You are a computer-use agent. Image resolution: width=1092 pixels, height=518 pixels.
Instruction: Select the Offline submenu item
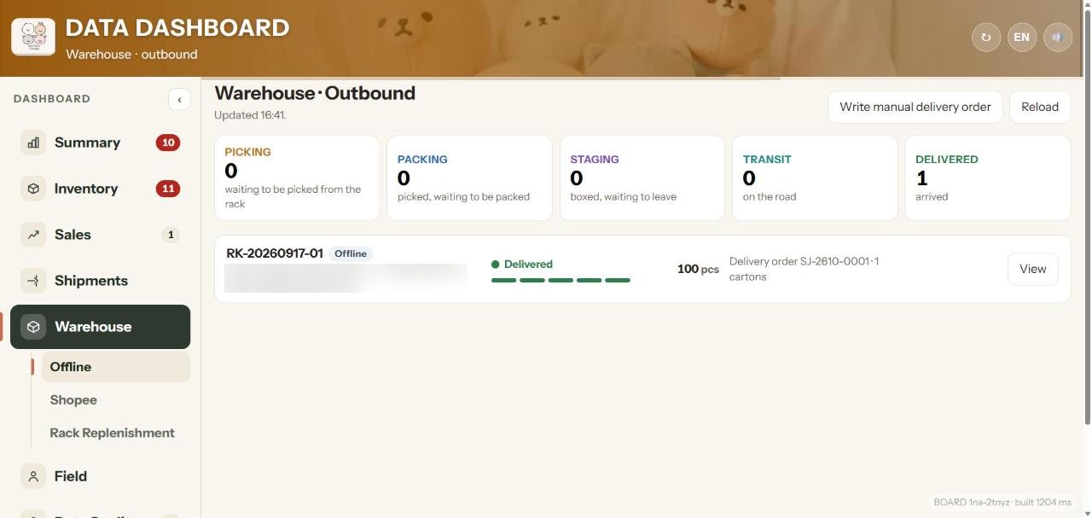coord(115,367)
